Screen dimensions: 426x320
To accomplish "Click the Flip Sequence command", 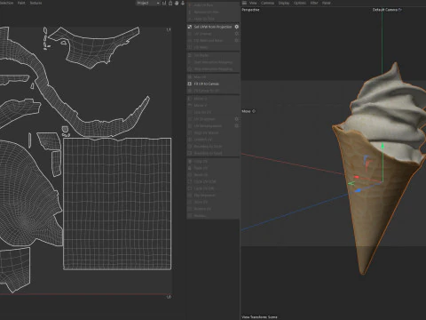I will click(201, 196).
